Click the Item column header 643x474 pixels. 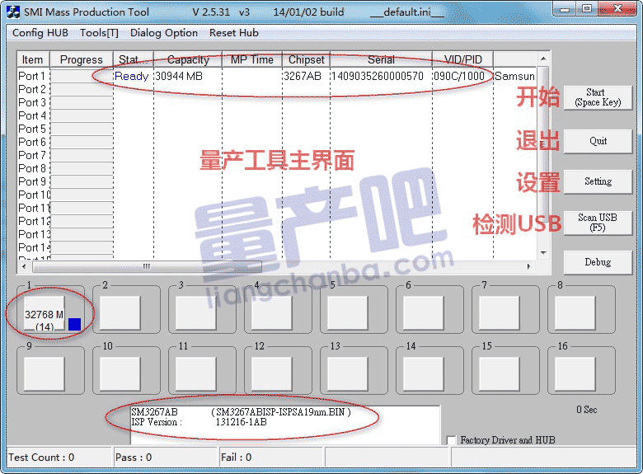point(33,60)
